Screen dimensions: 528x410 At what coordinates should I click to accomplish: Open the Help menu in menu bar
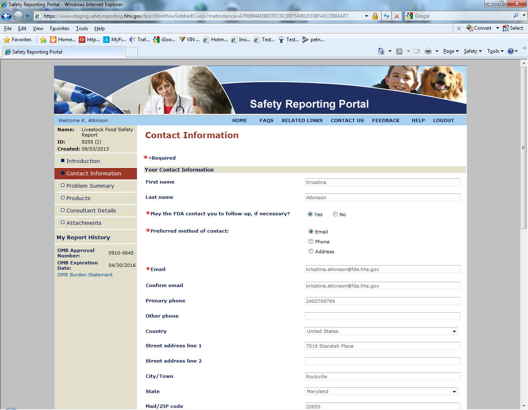99,28
